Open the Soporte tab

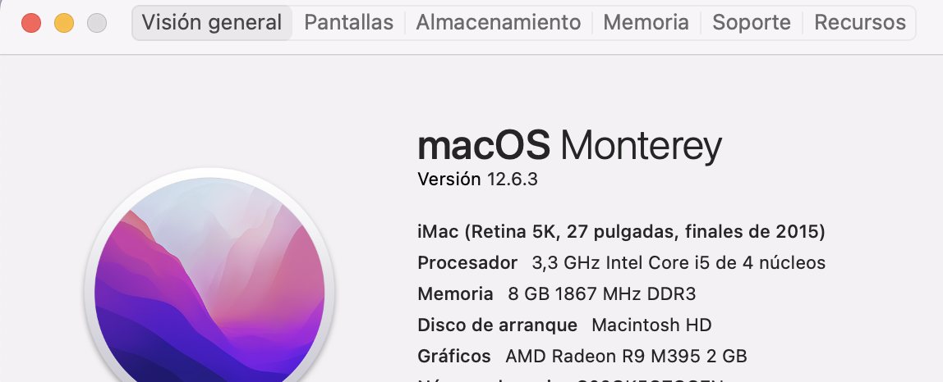point(752,23)
